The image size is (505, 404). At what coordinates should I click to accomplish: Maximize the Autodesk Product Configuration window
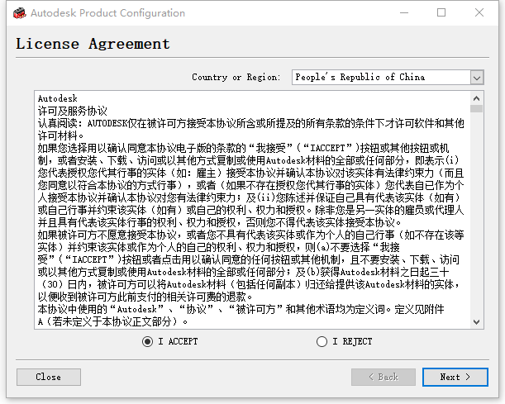441,13
